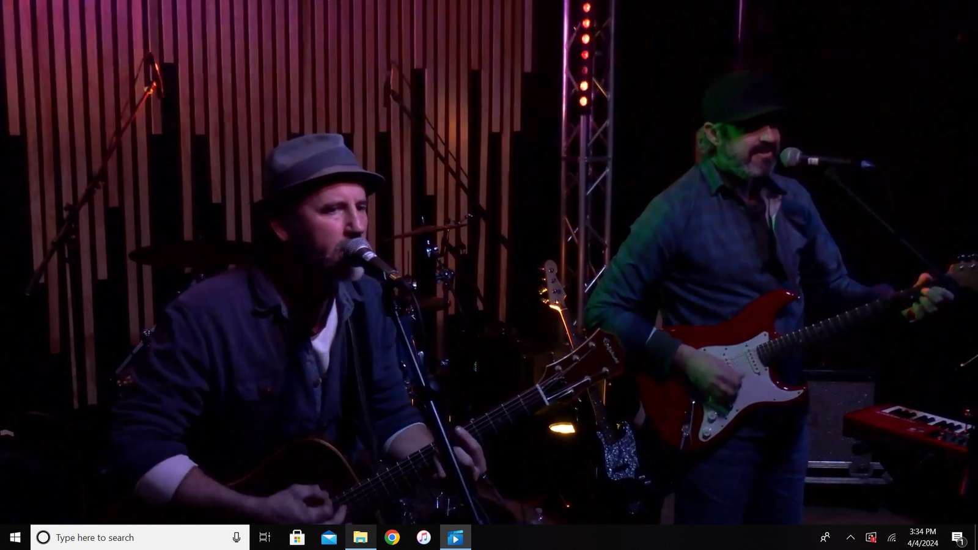Open the Mail app
Image resolution: width=978 pixels, height=550 pixels.
(329, 537)
